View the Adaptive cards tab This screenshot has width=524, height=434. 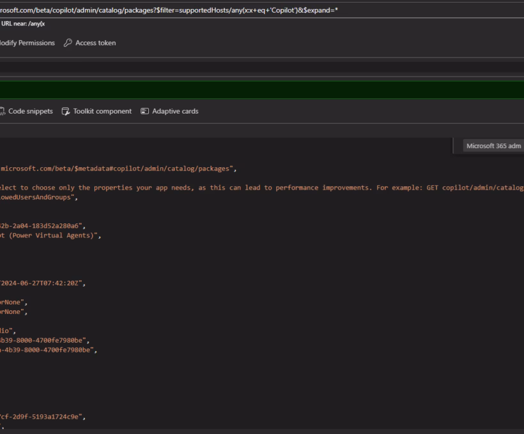click(175, 110)
